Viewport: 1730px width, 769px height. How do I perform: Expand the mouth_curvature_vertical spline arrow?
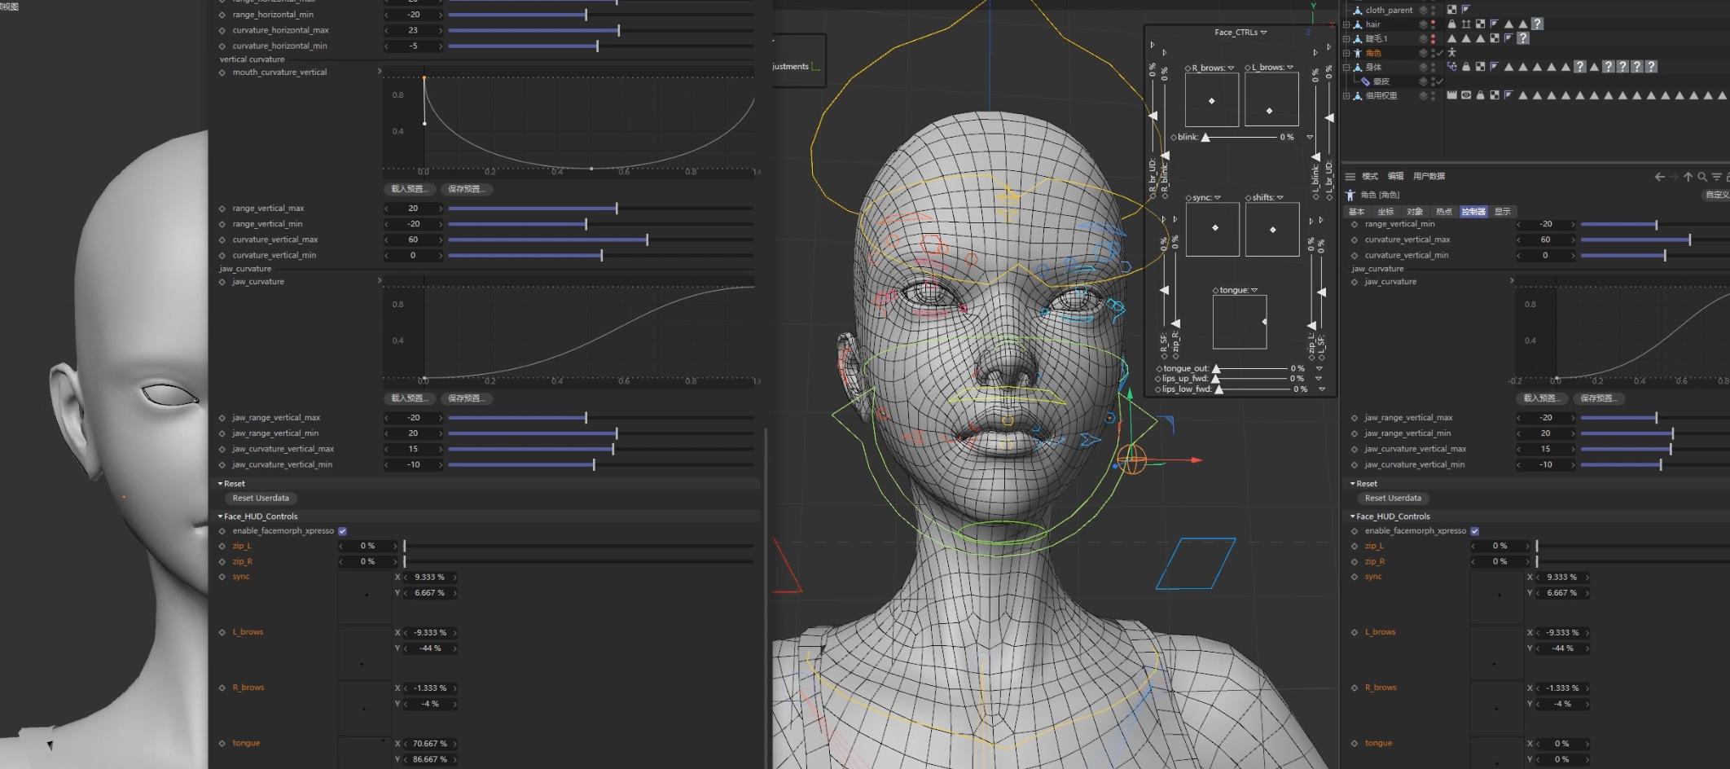pos(380,72)
